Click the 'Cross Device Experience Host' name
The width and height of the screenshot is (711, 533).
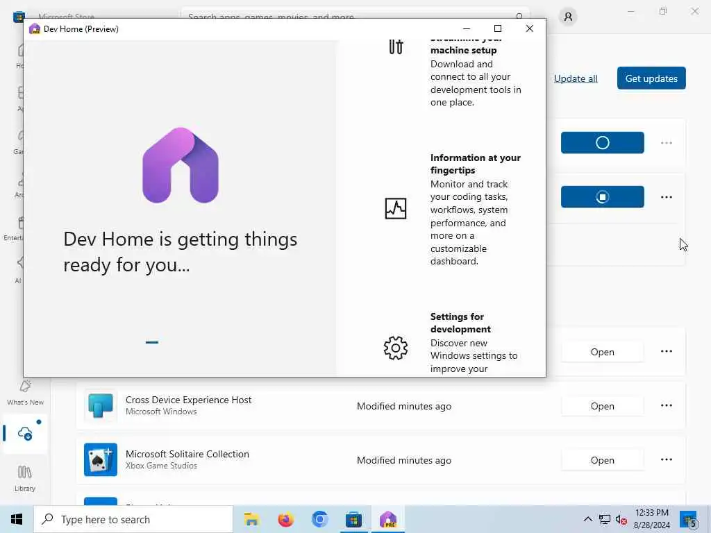click(188, 400)
